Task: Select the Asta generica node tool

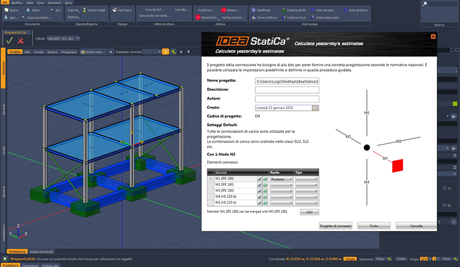Action: (x=346, y=10)
